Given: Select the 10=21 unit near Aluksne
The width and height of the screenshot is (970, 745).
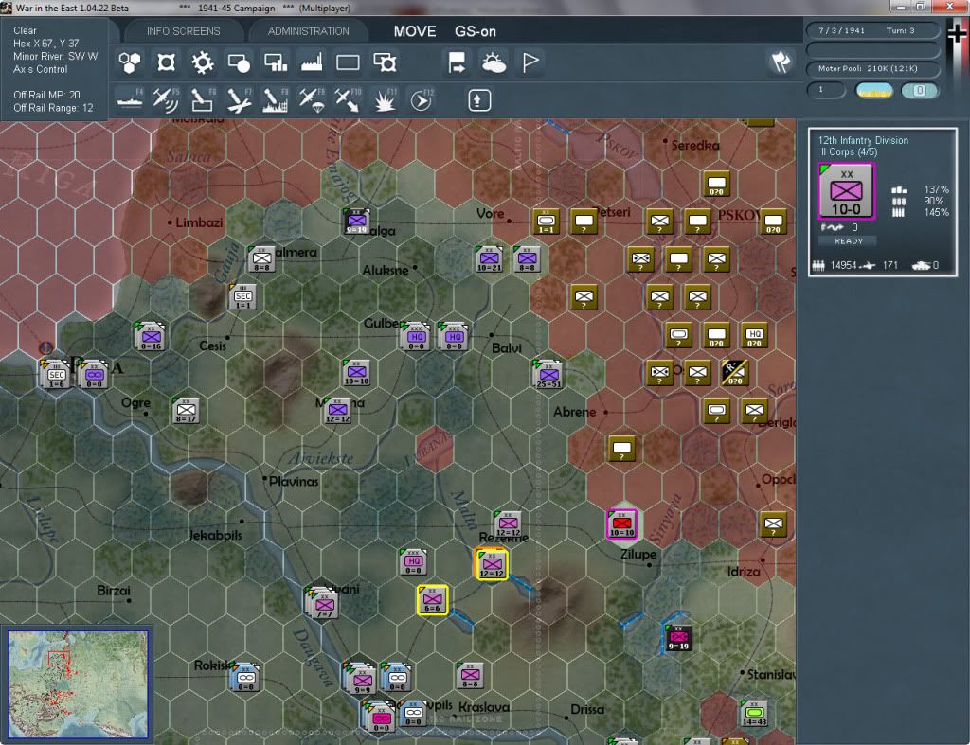Looking at the screenshot, I should (489, 259).
